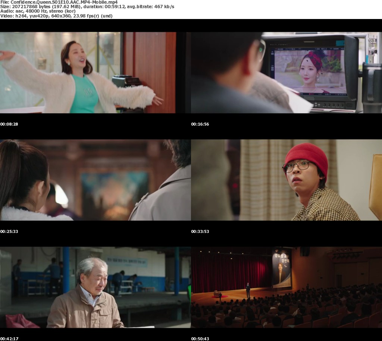Image resolution: width=382 pixels, height=341 pixels.
Task: Click the 00:16:56 timestamp label
Action: tap(200, 124)
